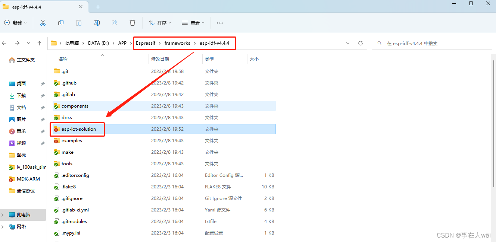Image resolution: width=496 pixels, height=242 pixels.
Task: Close the esp-idf-v4.4.4 tab
Action: pos(81,7)
